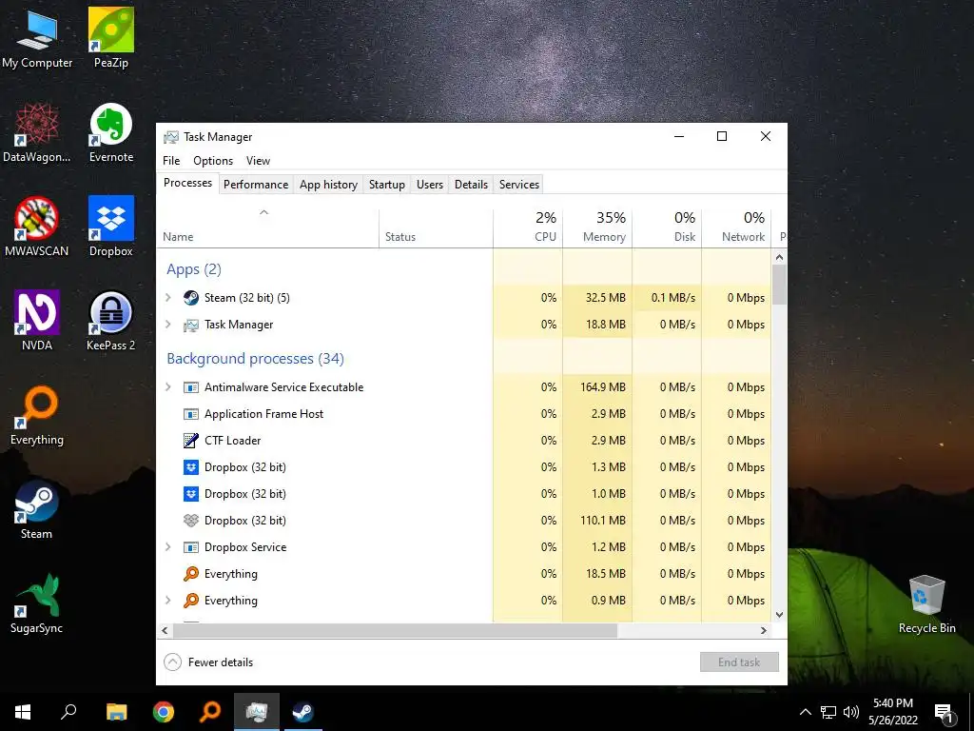This screenshot has width=974, height=731.
Task: Select the PeaZip desktop shortcut
Action: (111, 38)
